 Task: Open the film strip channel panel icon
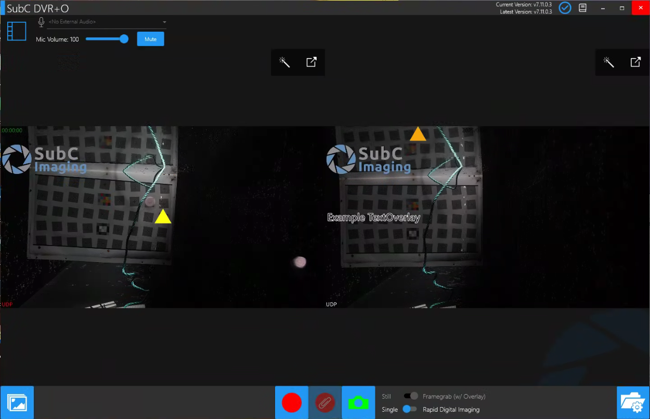17,32
